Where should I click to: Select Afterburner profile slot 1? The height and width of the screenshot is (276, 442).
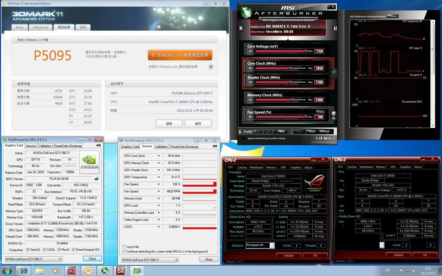(x=256, y=131)
